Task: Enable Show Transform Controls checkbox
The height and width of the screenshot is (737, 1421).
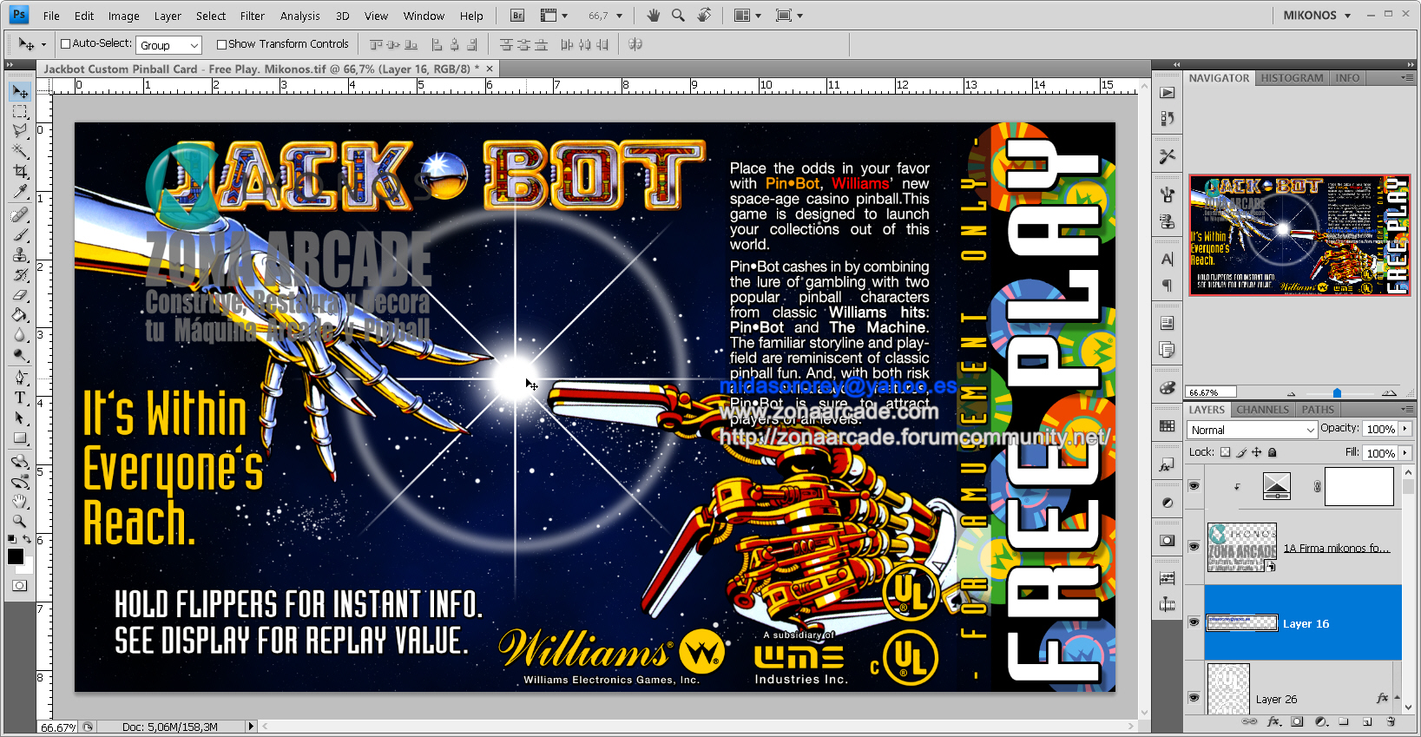Action: pos(221,44)
